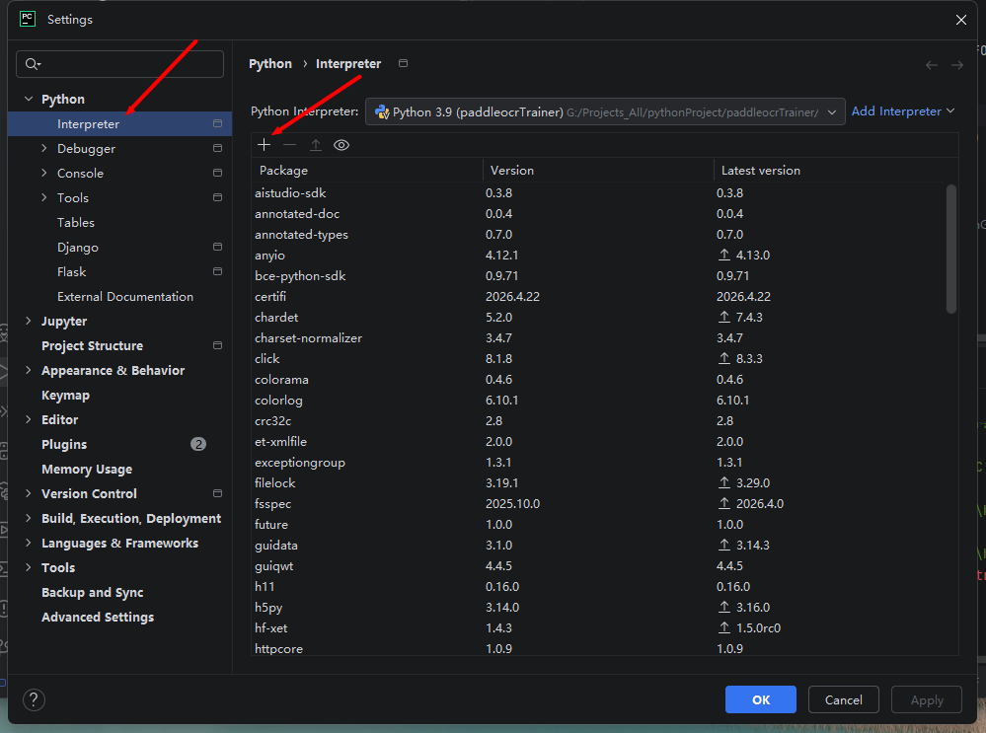Image resolution: width=986 pixels, height=733 pixels.
Task: Expand the Console settings node
Action: (x=44, y=173)
